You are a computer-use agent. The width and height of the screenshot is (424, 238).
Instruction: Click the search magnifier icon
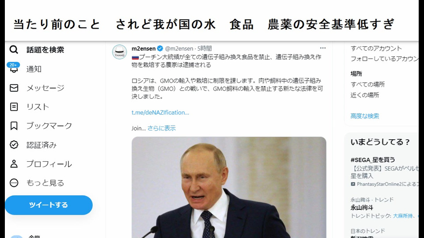[x=14, y=50]
